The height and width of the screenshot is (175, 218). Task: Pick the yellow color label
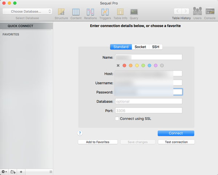point(137,65)
